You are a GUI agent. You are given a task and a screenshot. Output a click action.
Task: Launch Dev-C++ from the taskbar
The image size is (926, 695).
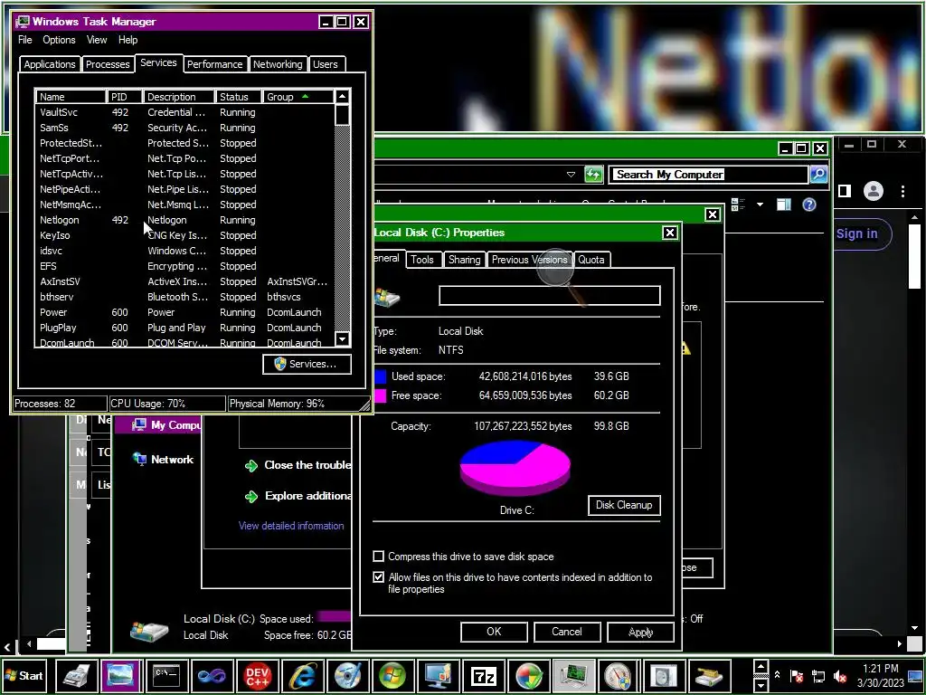tap(257, 675)
